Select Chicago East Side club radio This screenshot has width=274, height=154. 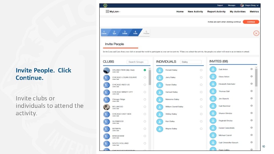(x=145, y=114)
